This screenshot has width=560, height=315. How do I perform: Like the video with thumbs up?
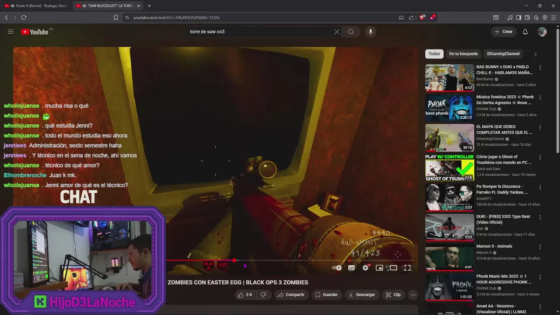coord(245,295)
